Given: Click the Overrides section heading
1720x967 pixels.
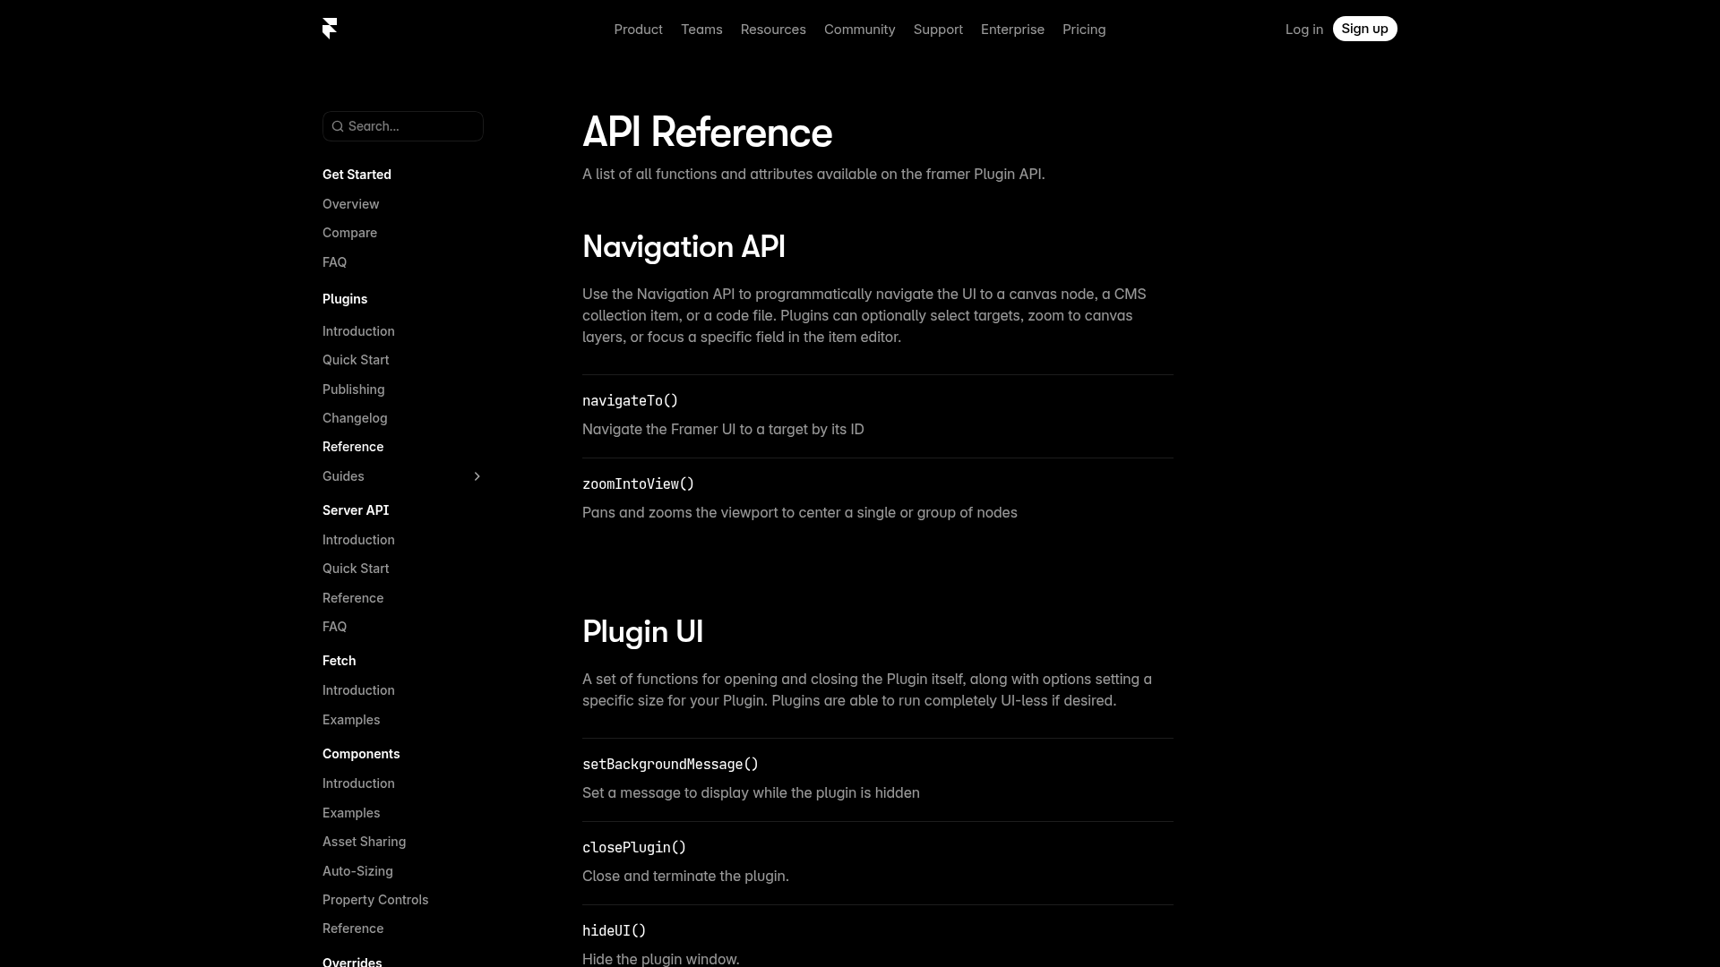Looking at the screenshot, I should 352,962.
